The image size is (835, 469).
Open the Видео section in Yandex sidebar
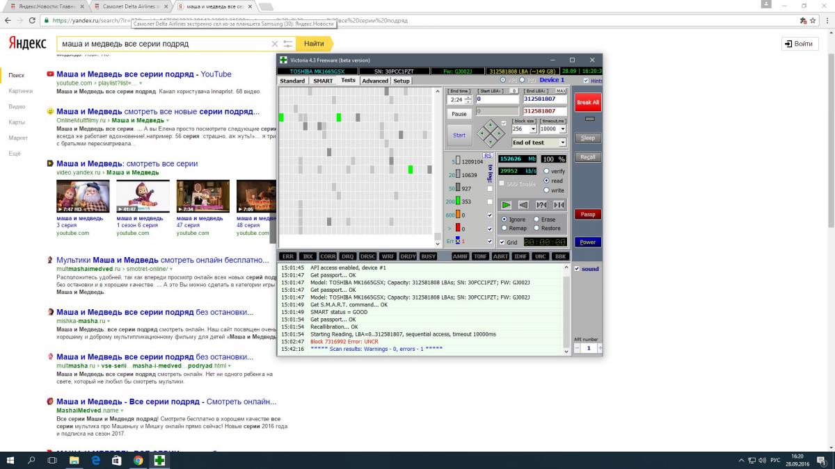click(x=17, y=106)
